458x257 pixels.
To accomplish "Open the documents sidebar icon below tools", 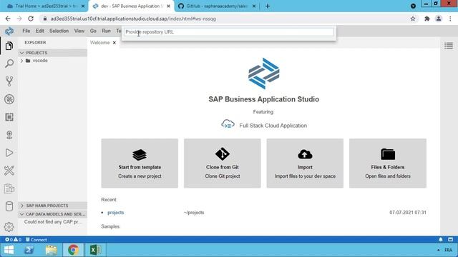I will click(x=9, y=188).
